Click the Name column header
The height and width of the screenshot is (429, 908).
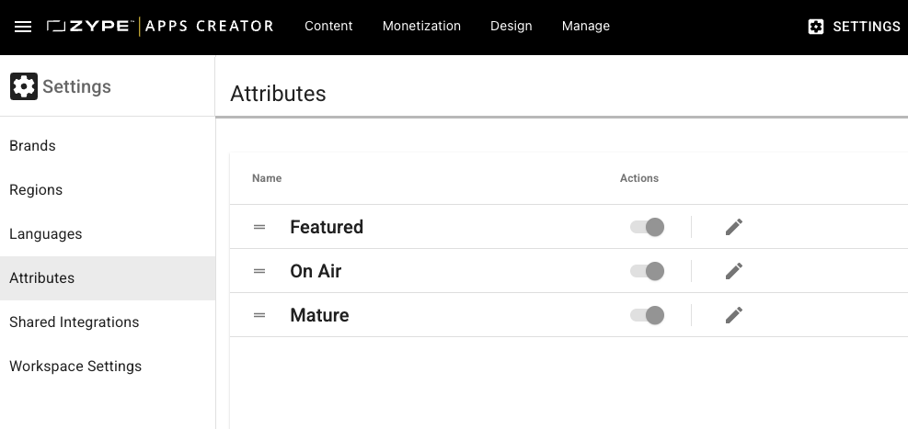coord(267,178)
